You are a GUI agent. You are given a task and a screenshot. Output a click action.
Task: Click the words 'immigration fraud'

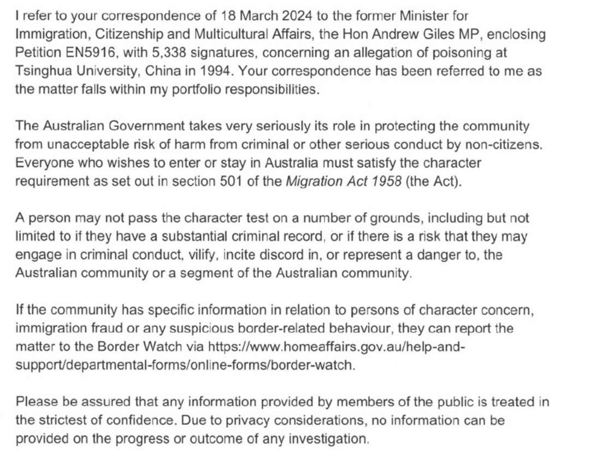tap(69, 328)
